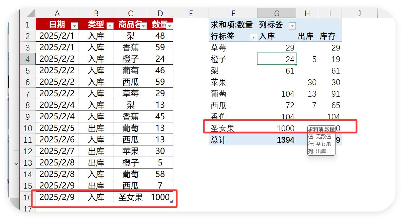Click pivot grand total value 1394
This screenshot has width=403, height=219.
[x=286, y=140]
